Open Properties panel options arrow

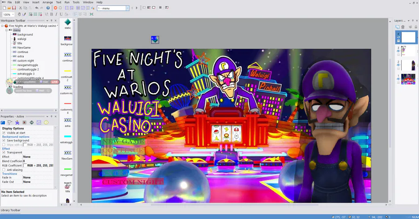pos(47,116)
